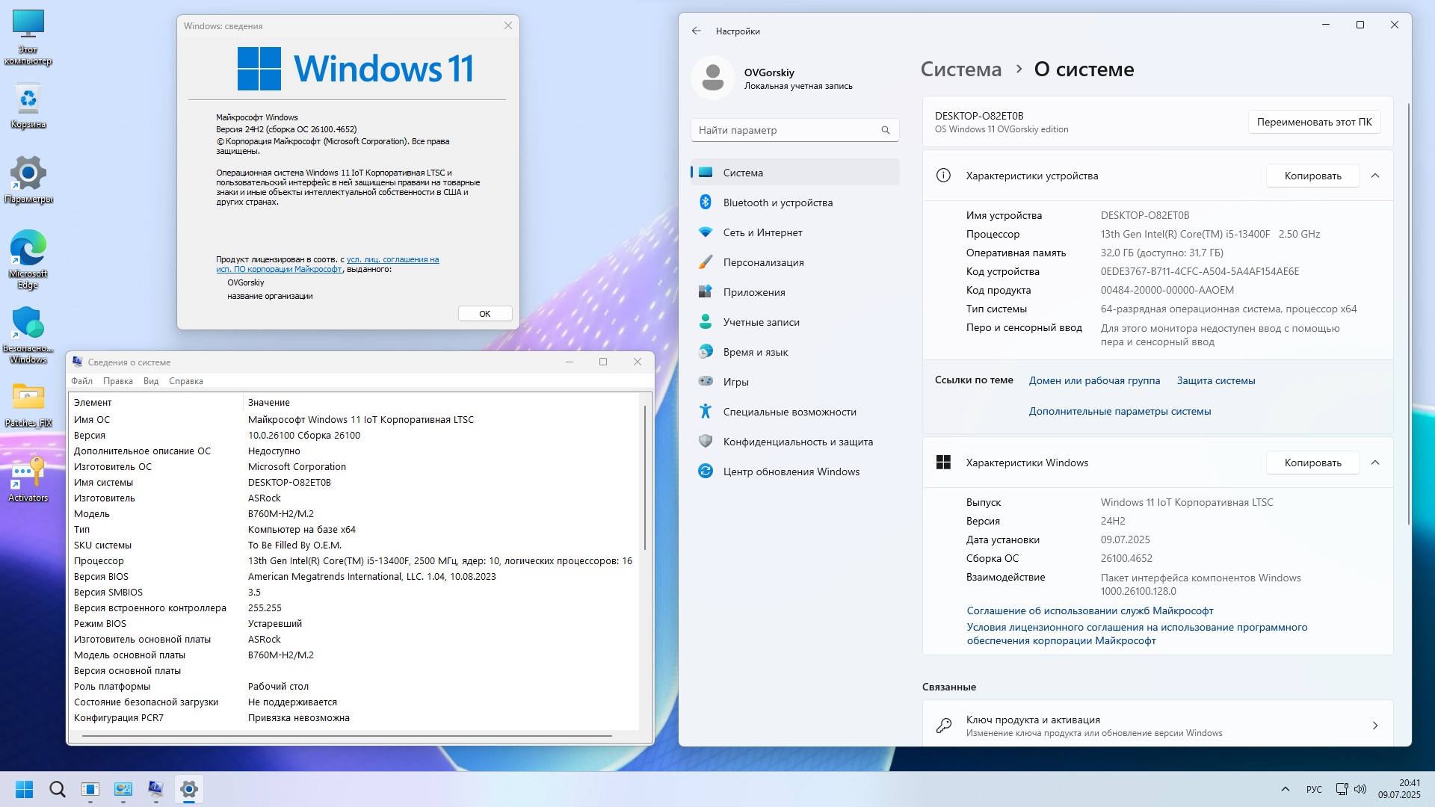Click the horizontal scrollbar in Сведения о системе
Screen dimensions: 1435x807
(348, 736)
